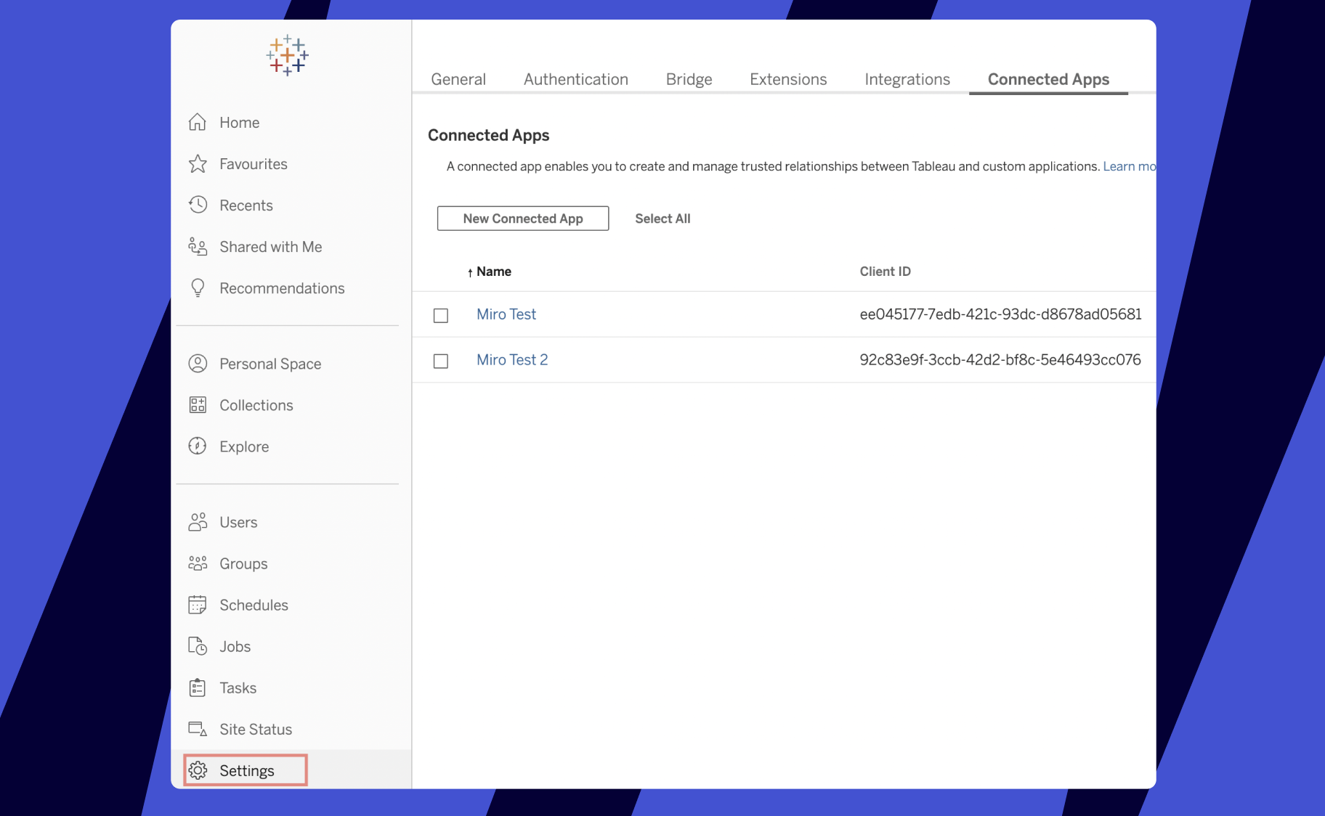Open Home in the sidebar
This screenshot has width=1325, height=816.
240,123
